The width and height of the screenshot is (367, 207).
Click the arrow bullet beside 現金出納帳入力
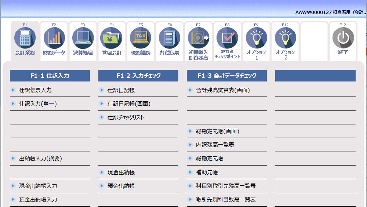coord(13,186)
